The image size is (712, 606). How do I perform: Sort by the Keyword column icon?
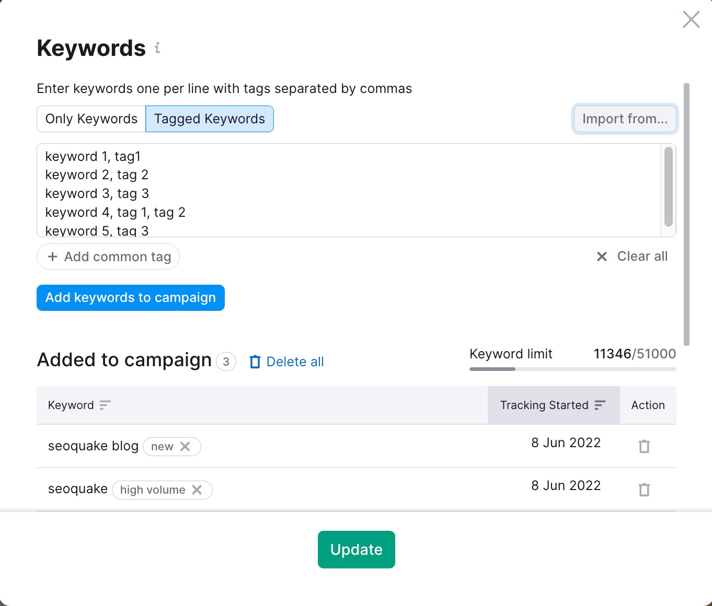(x=106, y=405)
